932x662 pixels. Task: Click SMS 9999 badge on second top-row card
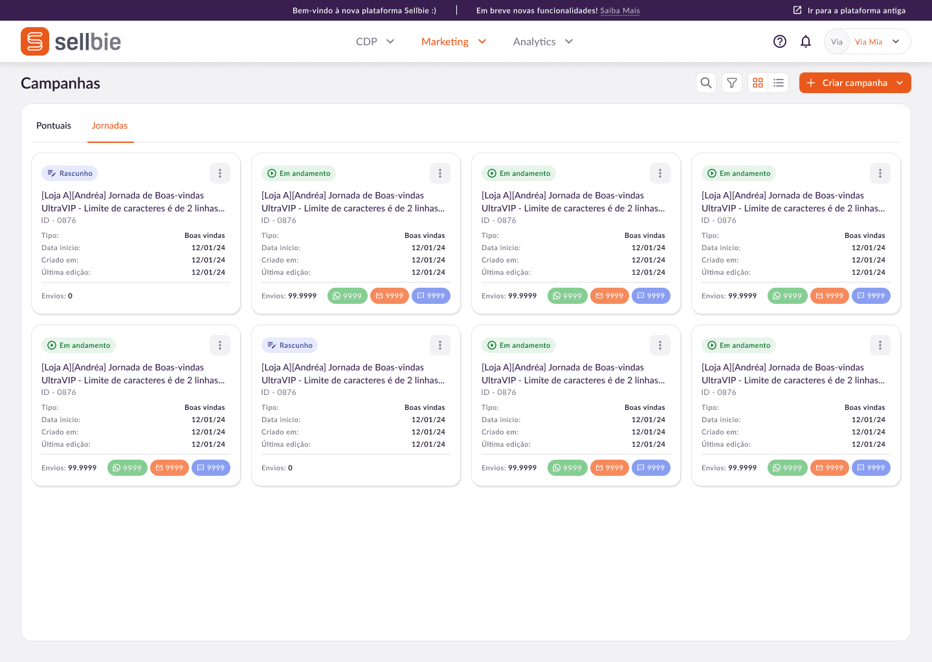(x=431, y=296)
